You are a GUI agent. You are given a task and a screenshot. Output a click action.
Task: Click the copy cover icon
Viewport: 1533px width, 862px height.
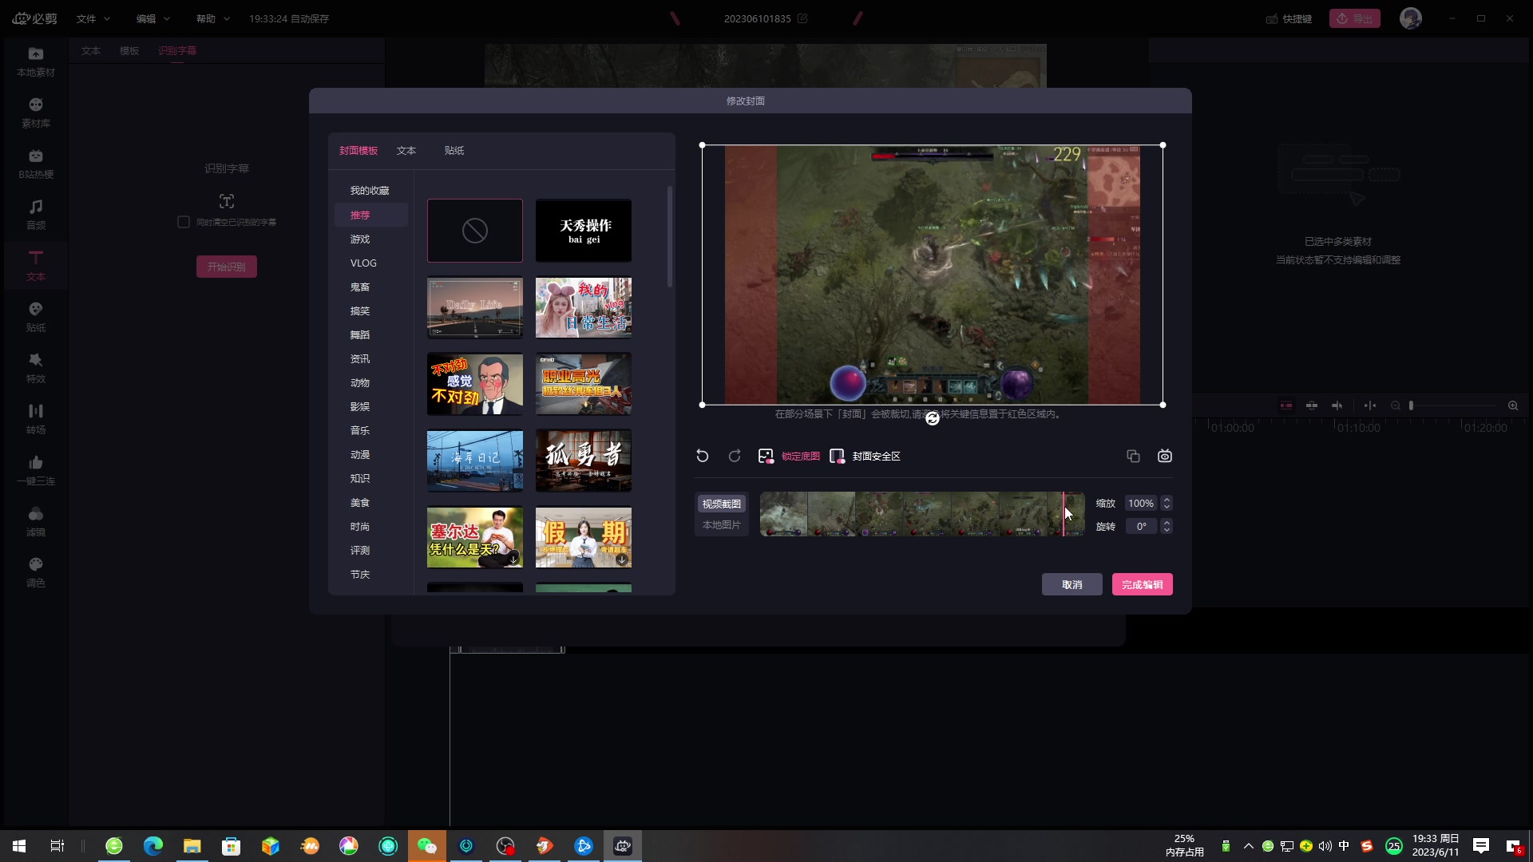point(1133,456)
